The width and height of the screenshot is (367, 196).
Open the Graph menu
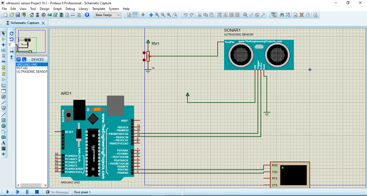(57, 9)
